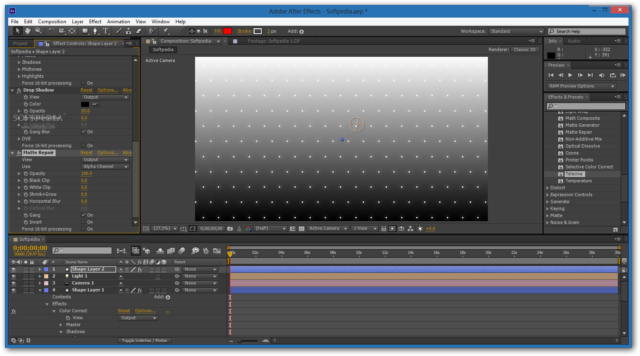Open the composition mini-flowchart icon

(121, 251)
